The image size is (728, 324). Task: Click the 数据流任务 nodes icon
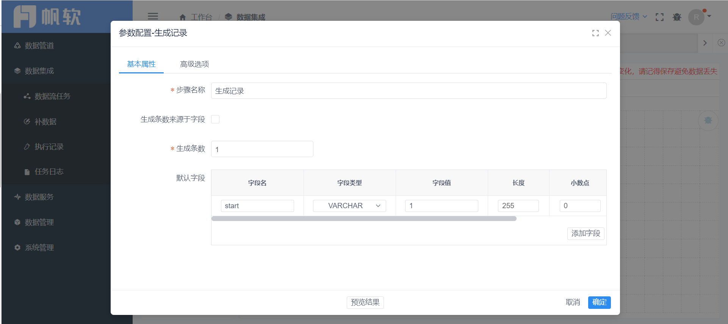click(x=27, y=96)
